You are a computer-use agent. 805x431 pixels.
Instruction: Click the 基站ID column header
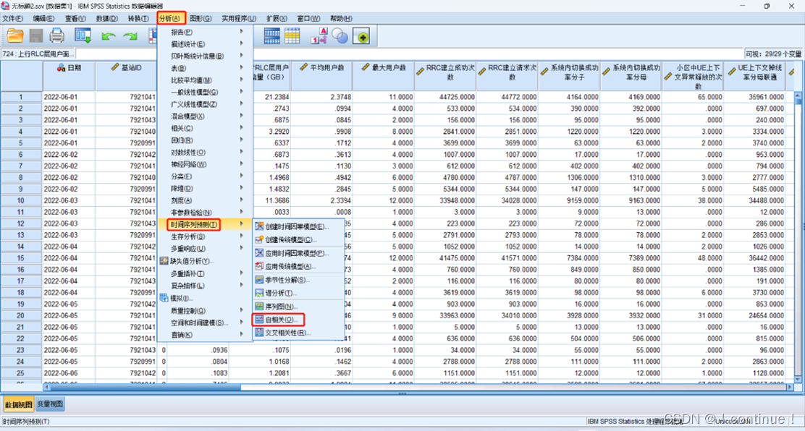point(126,76)
